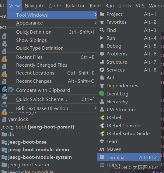Choose Quick Switch Scheme...
Image resolution: width=164 pixels, height=173 pixels.
52,99
